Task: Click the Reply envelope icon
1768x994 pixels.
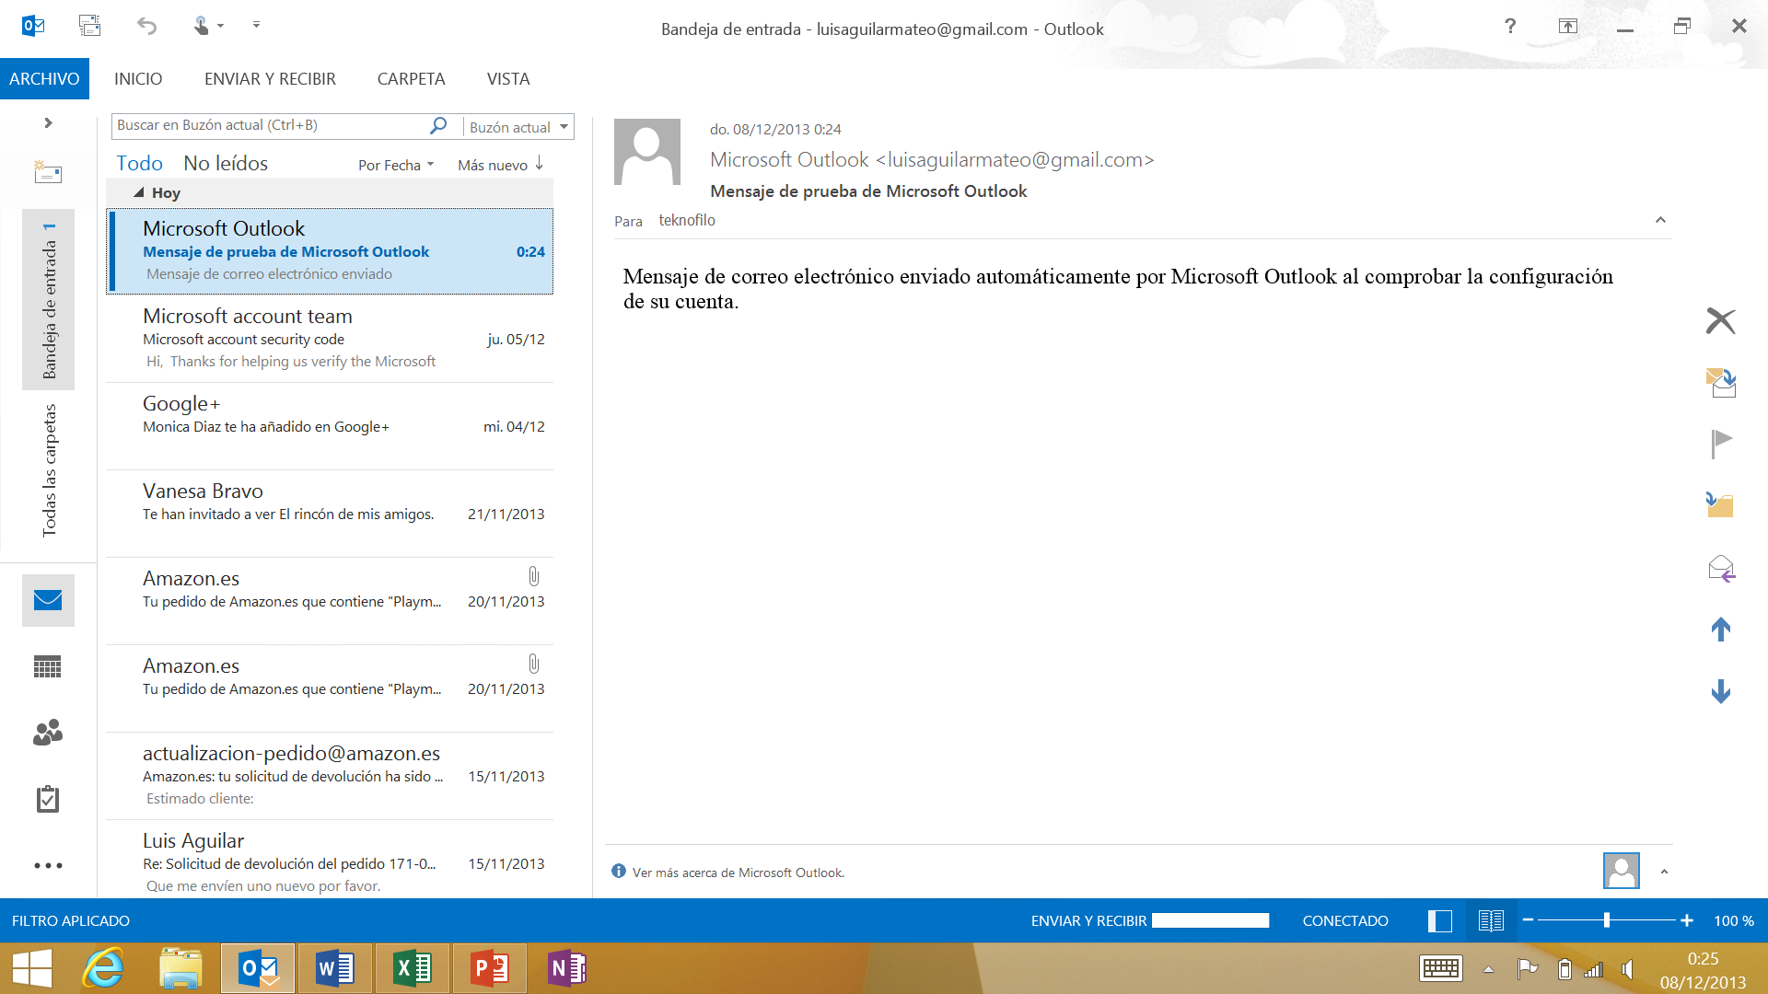Action: point(1720,569)
